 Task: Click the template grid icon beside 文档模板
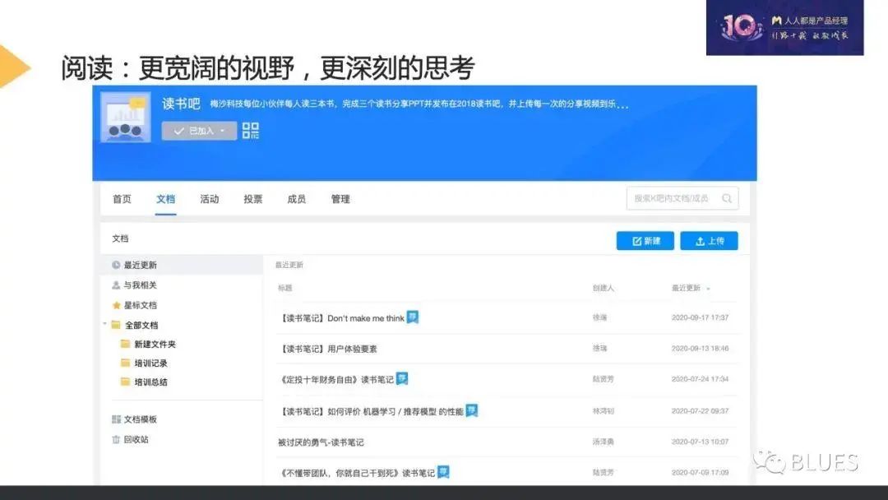click(x=116, y=419)
